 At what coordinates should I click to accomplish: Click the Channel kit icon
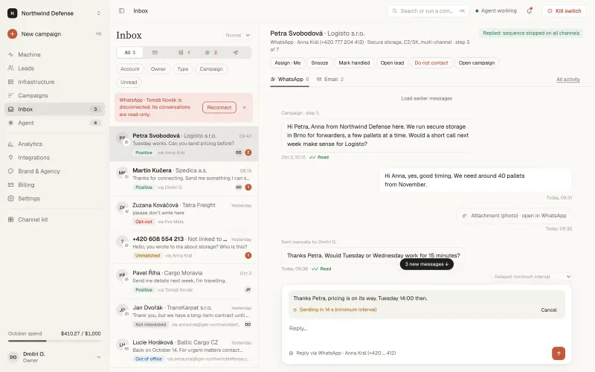click(10, 219)
